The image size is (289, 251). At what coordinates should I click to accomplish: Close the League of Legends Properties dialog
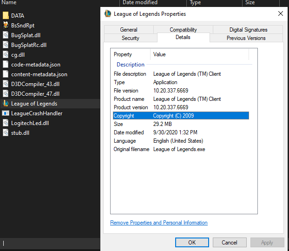tap(281, 13)
